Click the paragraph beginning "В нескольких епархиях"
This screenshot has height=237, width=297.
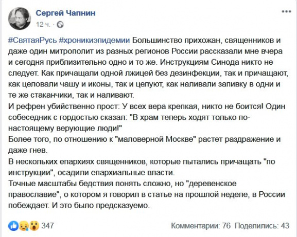pyautogui.click(x=142, y=167)
